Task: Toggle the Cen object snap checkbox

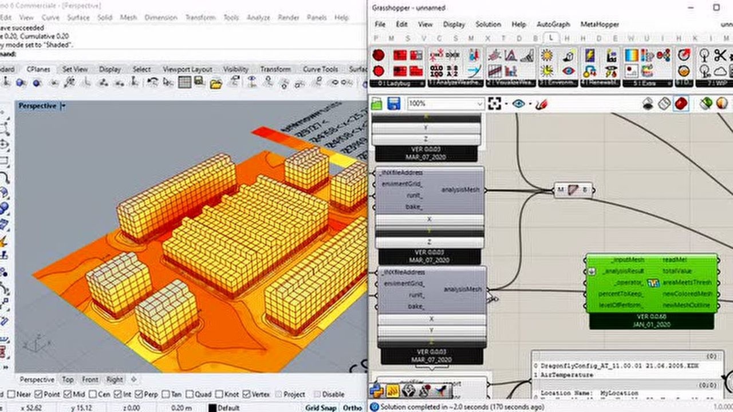Action: 93,394
